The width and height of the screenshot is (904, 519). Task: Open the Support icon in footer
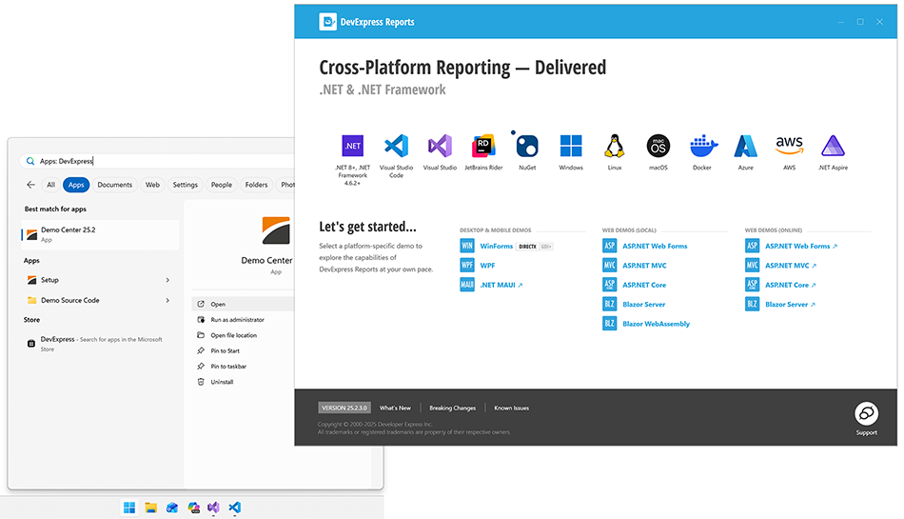[867, 413]
